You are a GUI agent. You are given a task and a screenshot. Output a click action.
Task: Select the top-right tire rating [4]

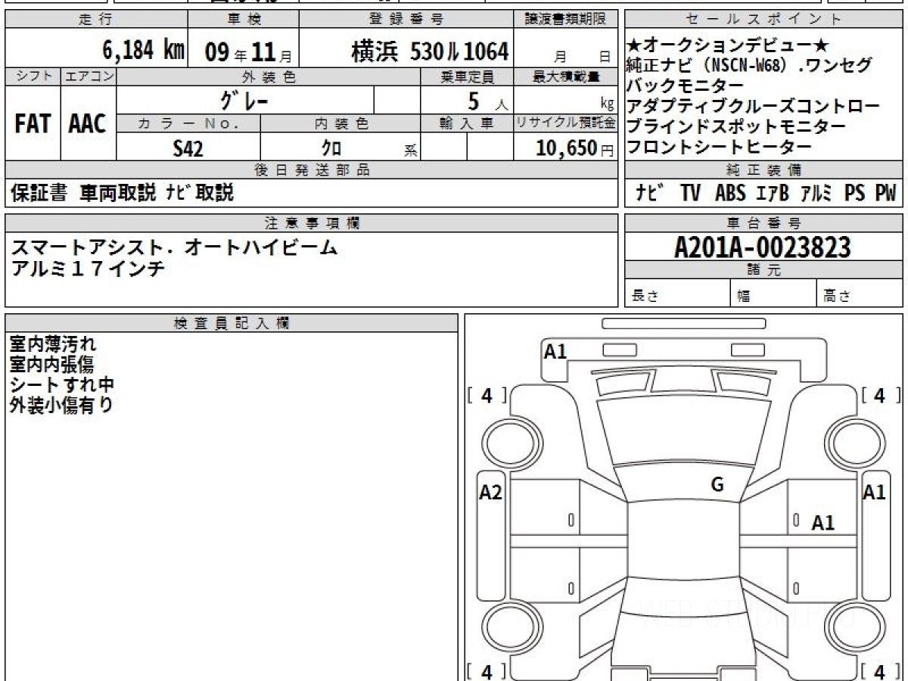tap(879, 395)
